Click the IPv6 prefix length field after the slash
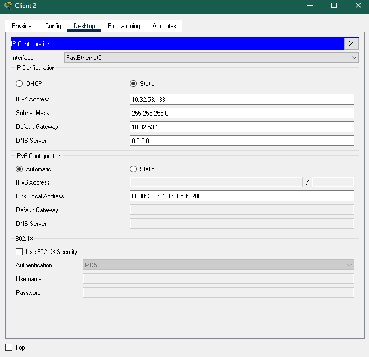The height and width of the screenshot is (357, 369). click(333, 182)
